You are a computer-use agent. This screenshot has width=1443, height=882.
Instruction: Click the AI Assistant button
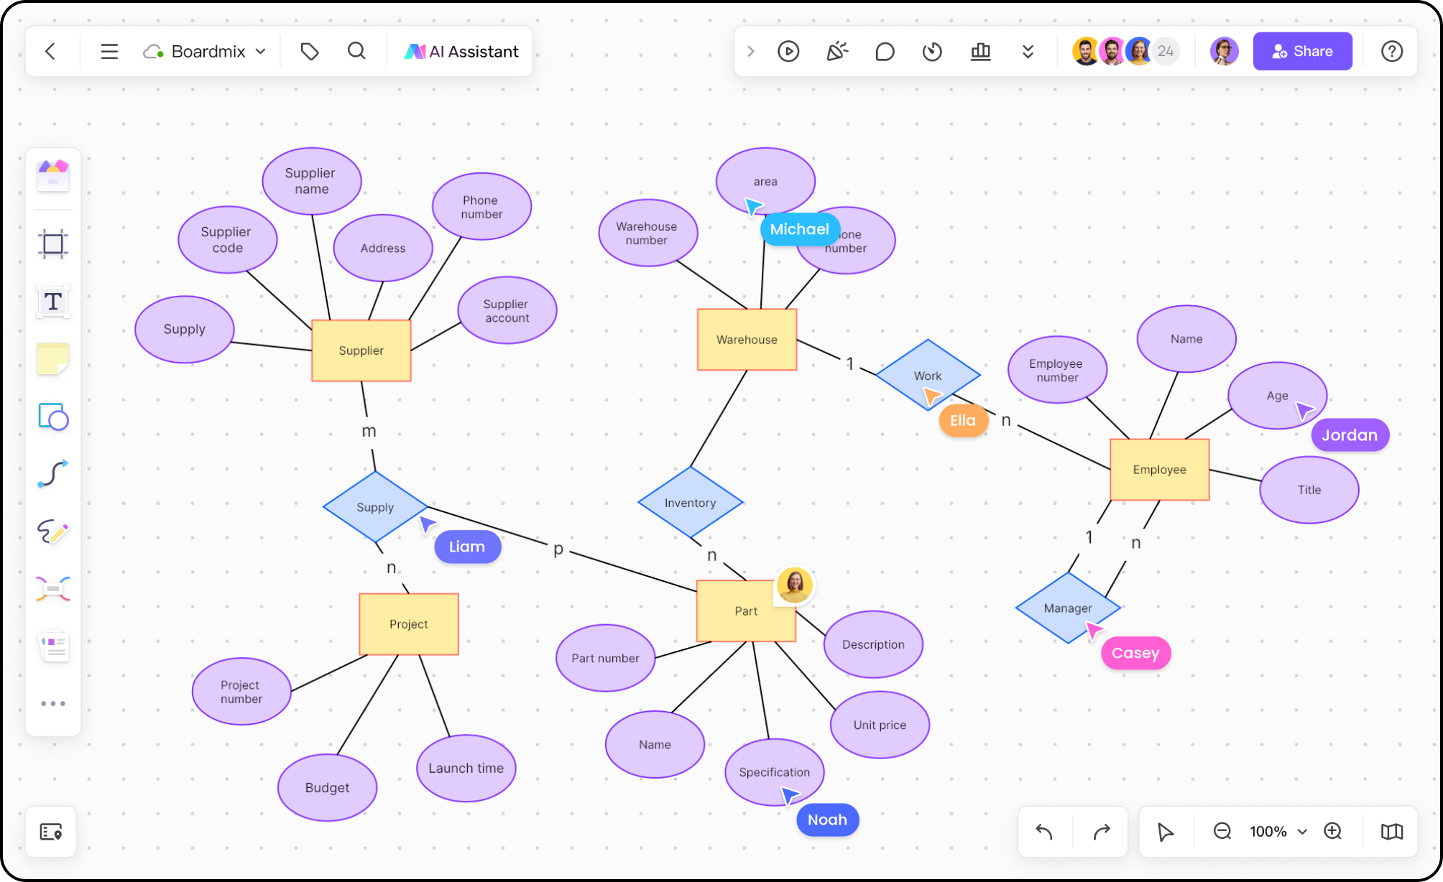(462, 50)
